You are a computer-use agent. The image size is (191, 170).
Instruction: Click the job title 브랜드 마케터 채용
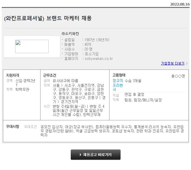pyautogui.click(x=69, y=18)
